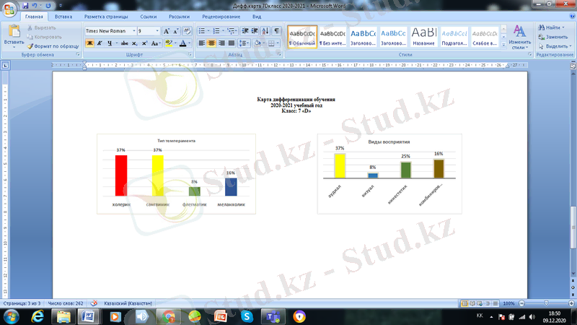Apply red font color

point(183,43)
